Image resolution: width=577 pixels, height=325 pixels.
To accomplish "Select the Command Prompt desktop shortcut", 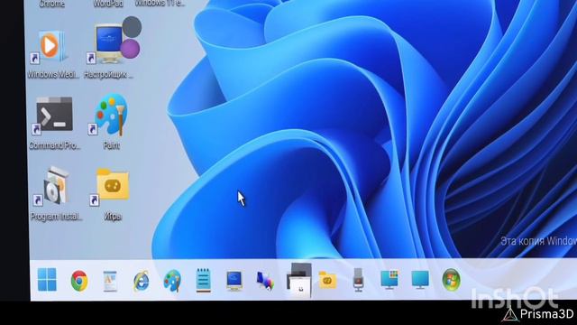I will click(x=54, y=124).
